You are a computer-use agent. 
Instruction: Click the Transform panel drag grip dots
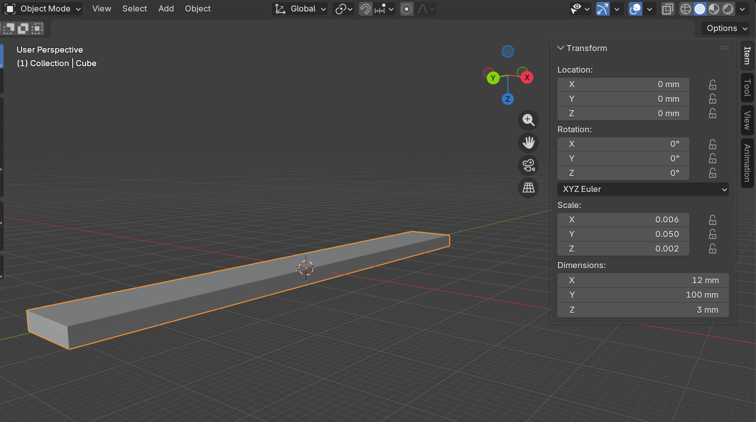pos(724,48)
